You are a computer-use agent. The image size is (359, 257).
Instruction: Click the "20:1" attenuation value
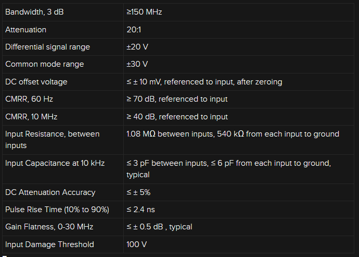point(134,30)
